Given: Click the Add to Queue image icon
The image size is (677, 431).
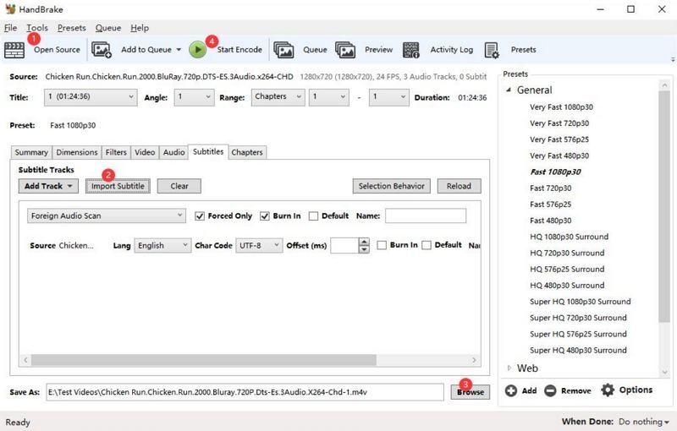Looking at the screenshot, I should pyautogui.click(x=102, y=50).
